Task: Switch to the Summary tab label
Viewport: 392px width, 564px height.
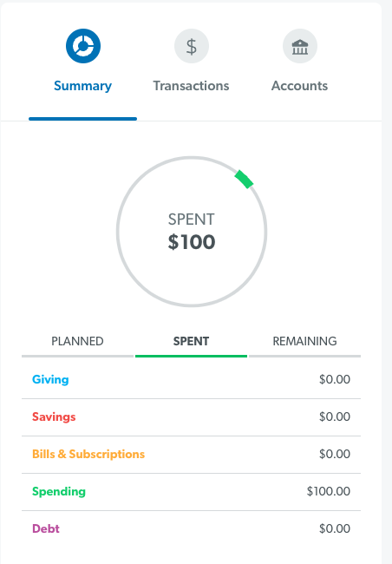Action: (82, 86)
